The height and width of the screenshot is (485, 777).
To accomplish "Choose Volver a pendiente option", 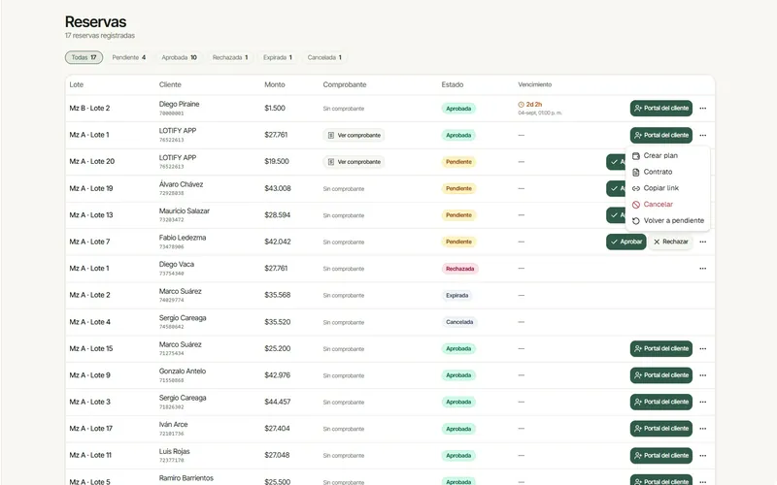I will [x=668, y=221].
